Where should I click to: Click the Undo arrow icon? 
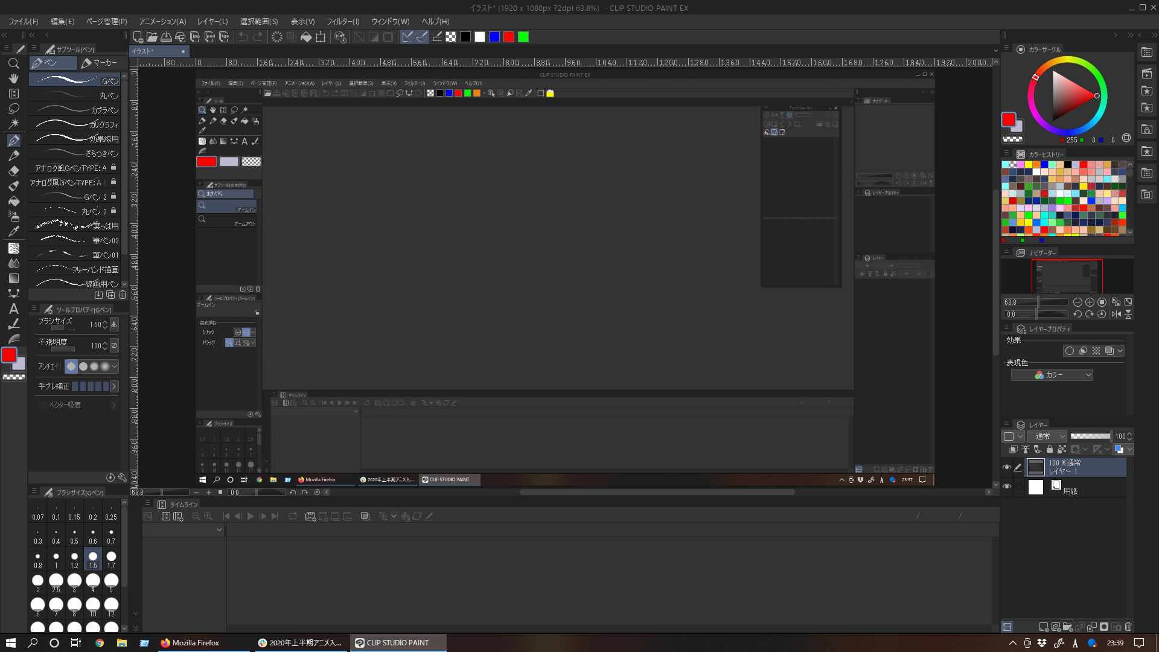point(243,37)
